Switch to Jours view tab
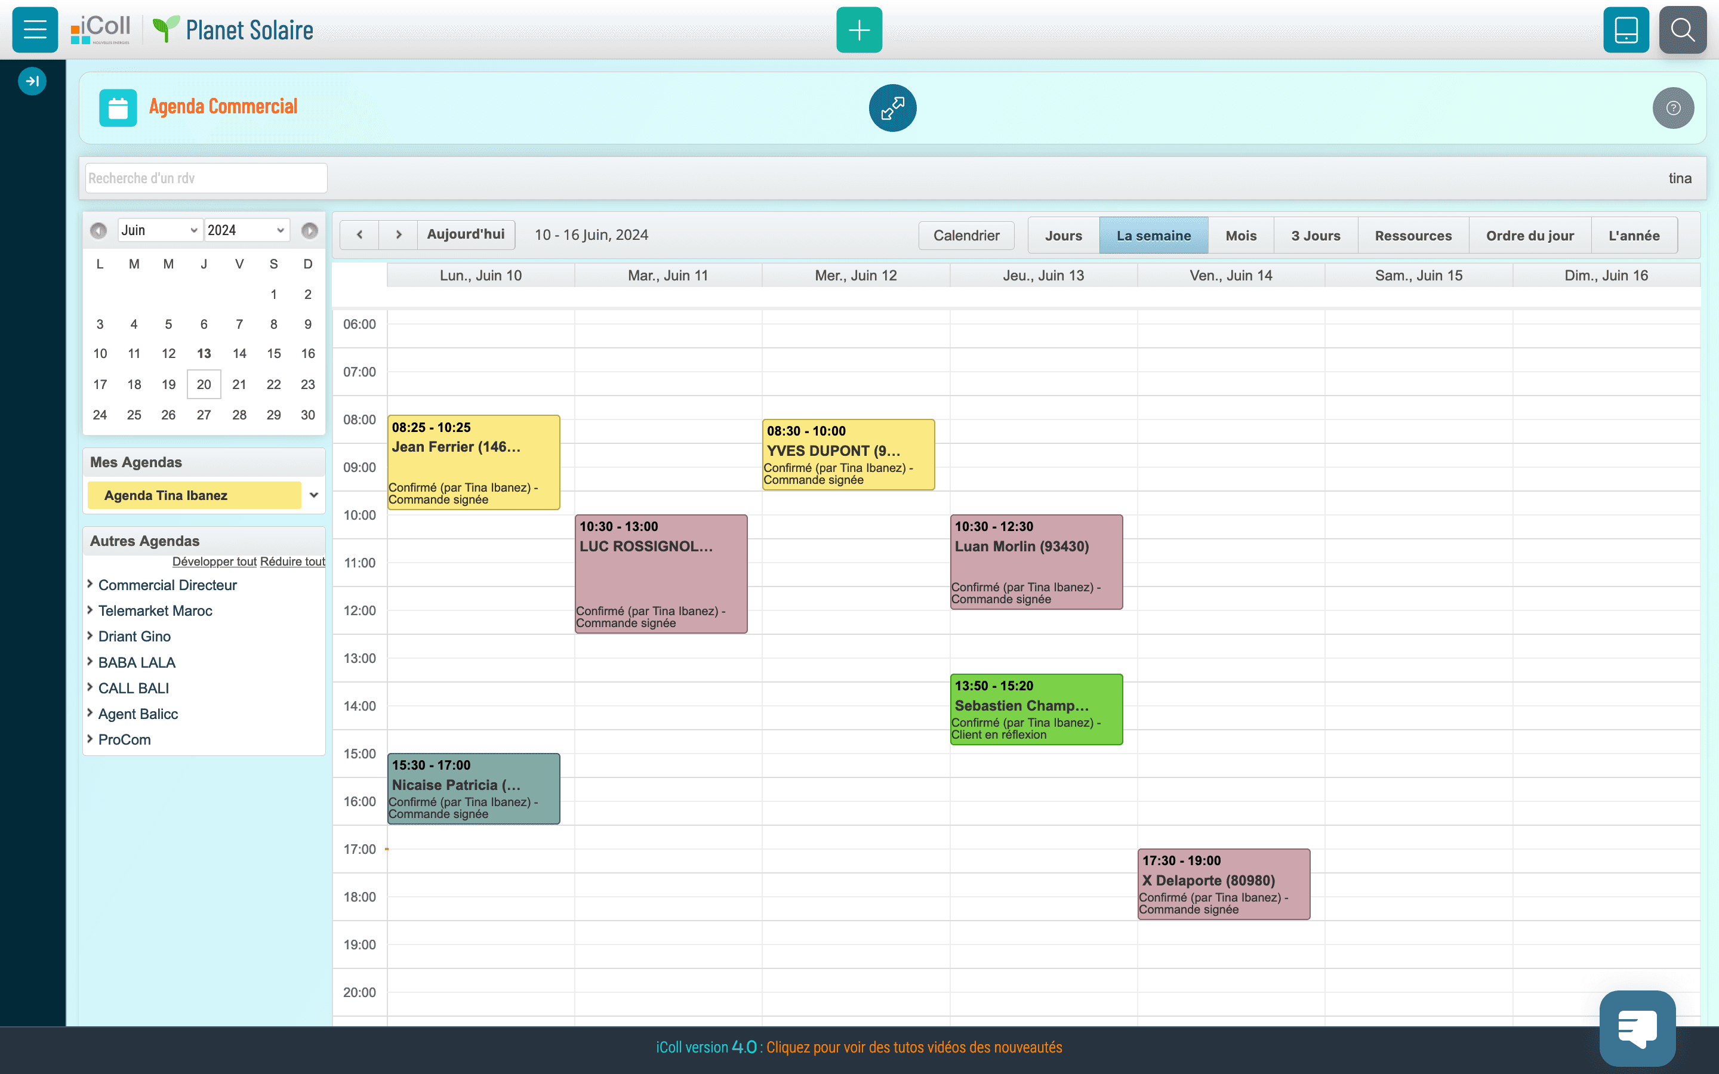Viewport: 1719px width, 1074px height. pyautogui.click(x=1064, y=236)
